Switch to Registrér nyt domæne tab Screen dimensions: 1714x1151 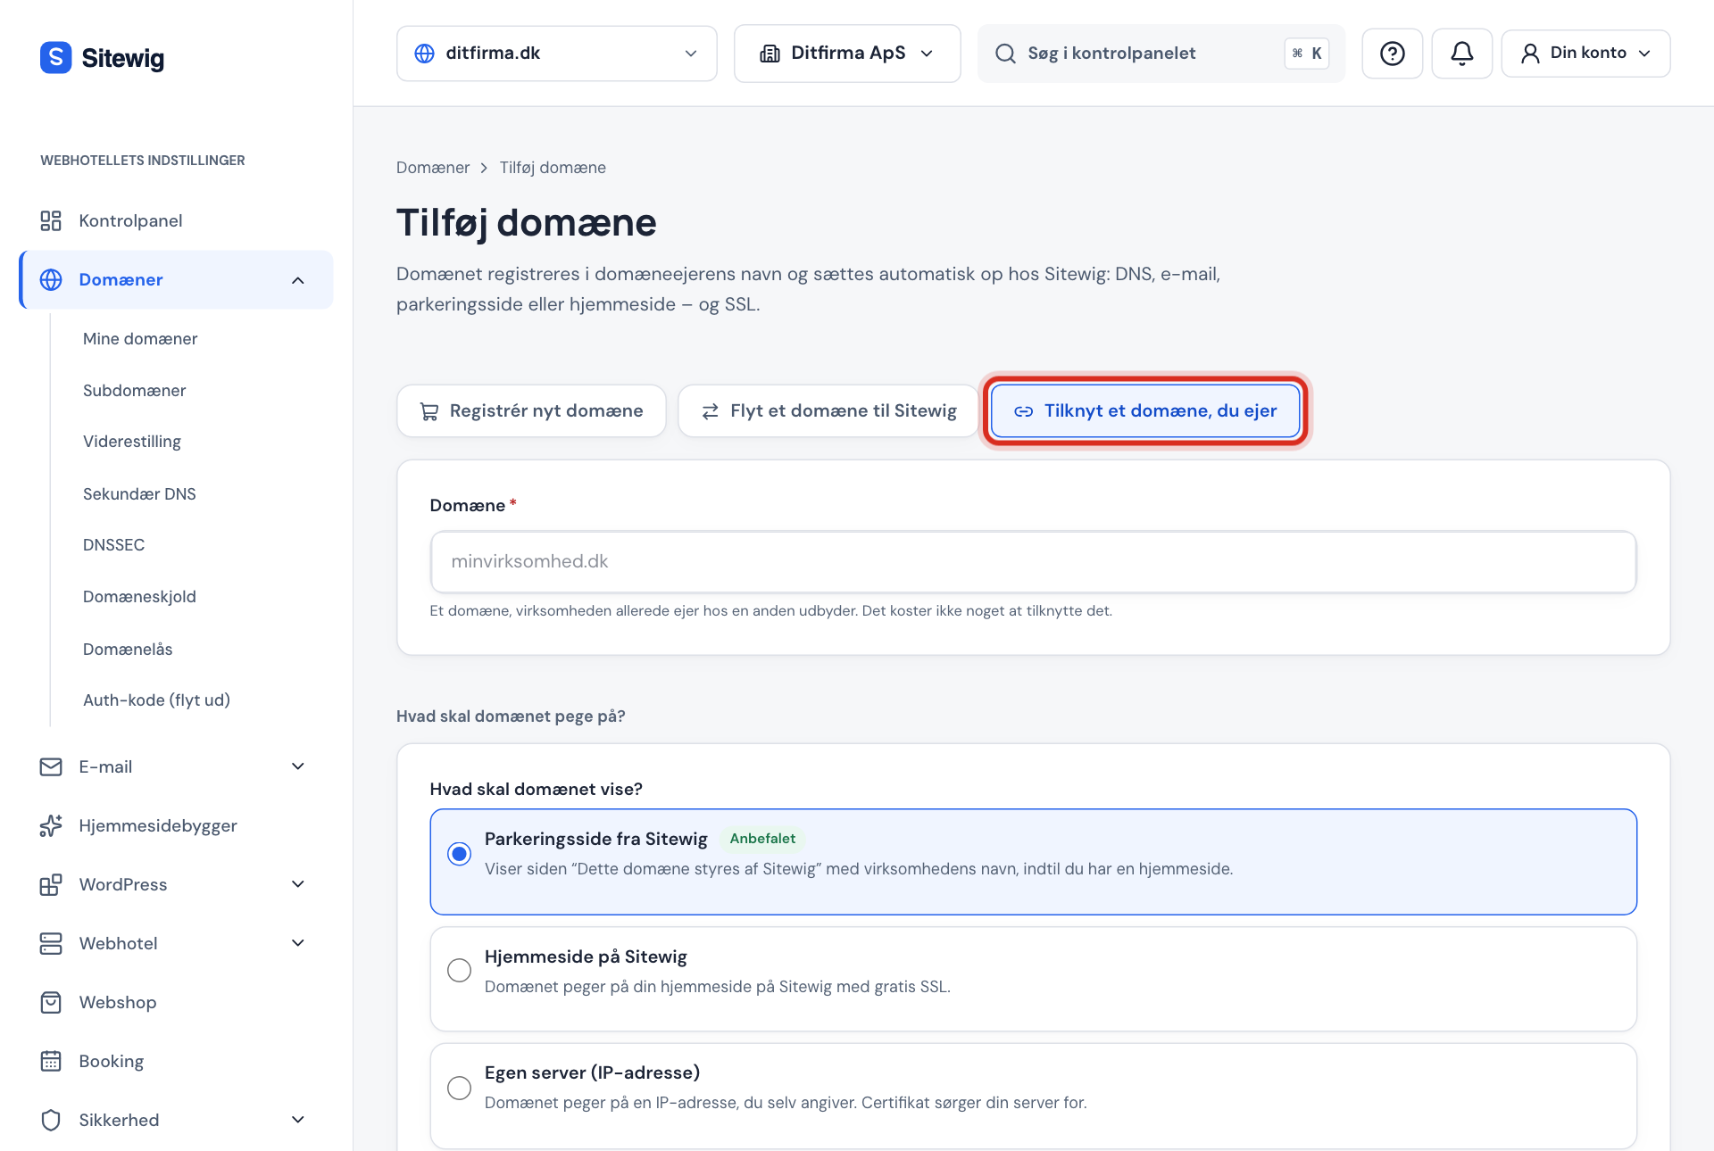tap(531, 411)
